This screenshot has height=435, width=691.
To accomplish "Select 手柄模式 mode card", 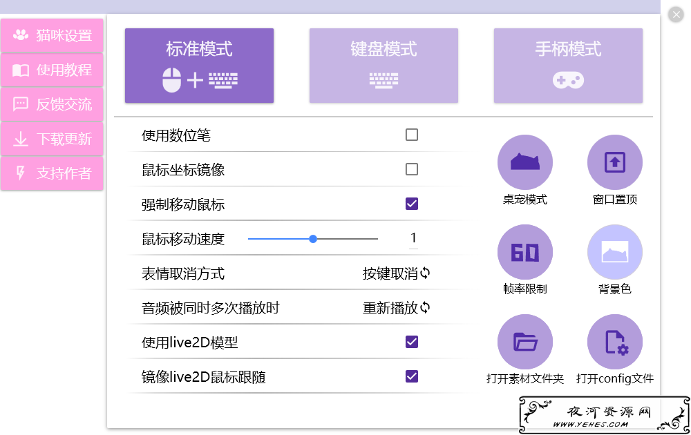I will coord(568,66).
